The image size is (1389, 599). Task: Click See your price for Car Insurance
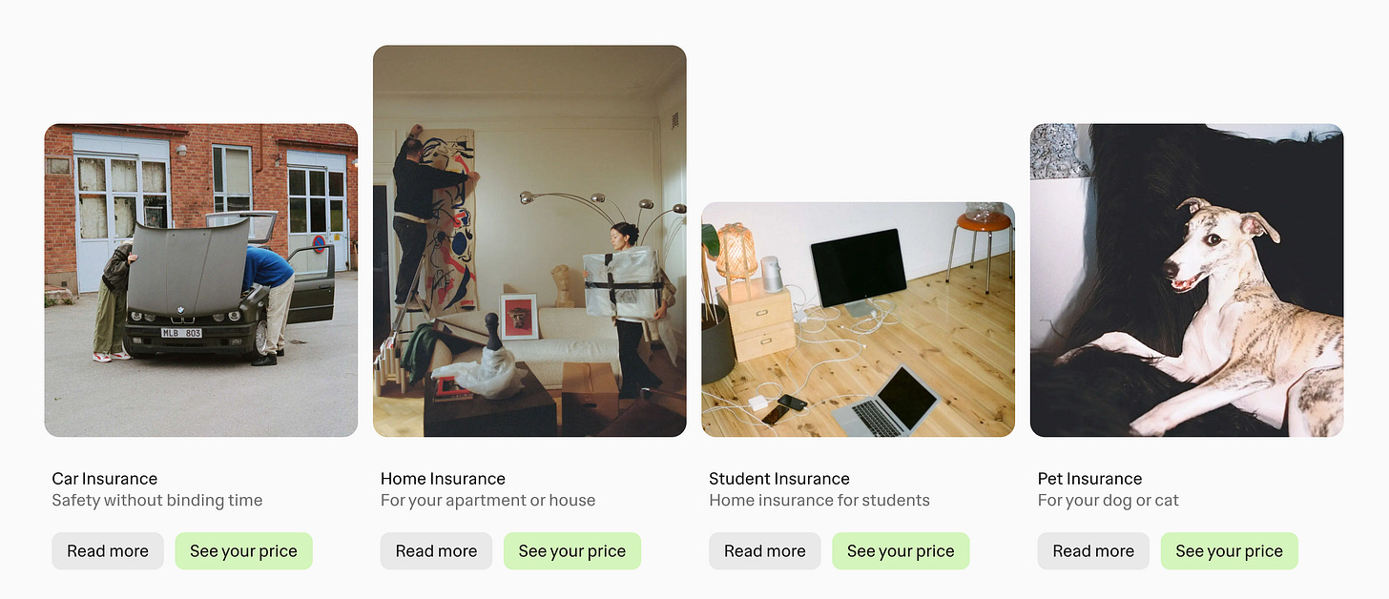[243, 551]
